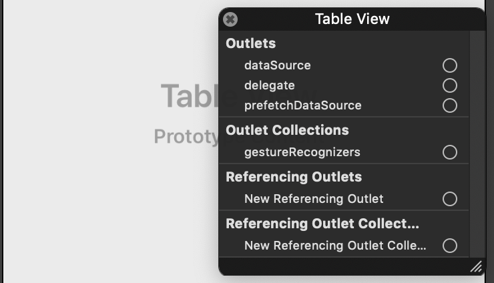
Task: Close the Table View connections panel
Action: 230,19
